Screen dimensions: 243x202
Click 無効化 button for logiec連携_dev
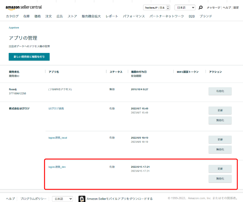[x=220, y=179]
